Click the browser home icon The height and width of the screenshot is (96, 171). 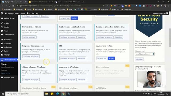(13, 6)
